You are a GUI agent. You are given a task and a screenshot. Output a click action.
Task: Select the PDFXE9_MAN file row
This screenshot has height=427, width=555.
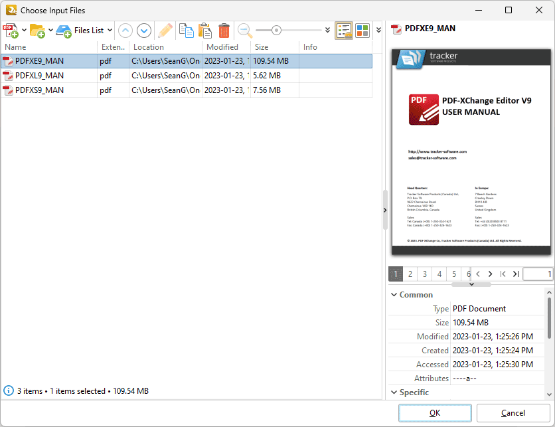click(x=187, y=61)
